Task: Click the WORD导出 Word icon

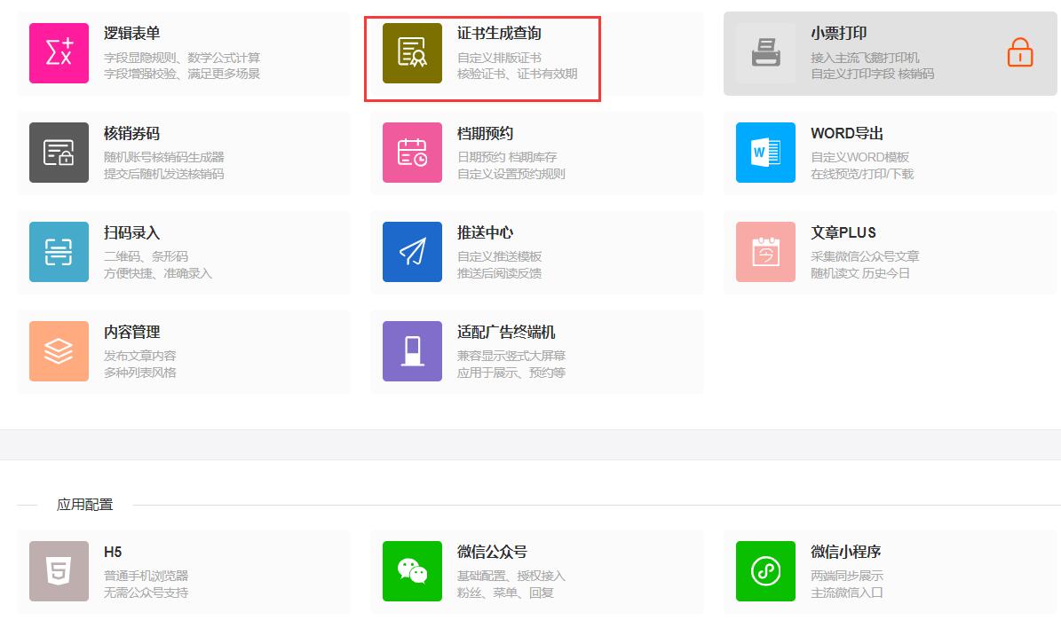Action: (765, 152)
